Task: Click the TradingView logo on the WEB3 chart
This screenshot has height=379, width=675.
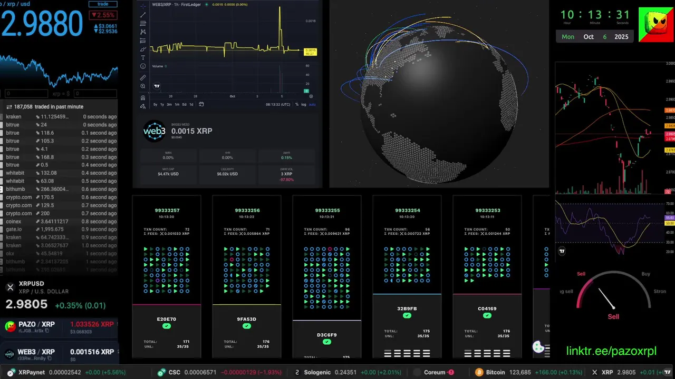Action: pyautogui.click(x=157, y=86)
